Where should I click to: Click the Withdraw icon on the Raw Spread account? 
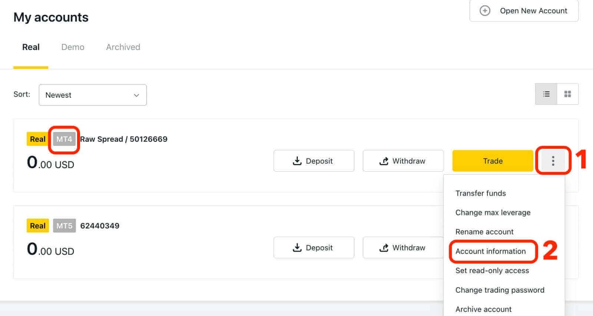384,161
